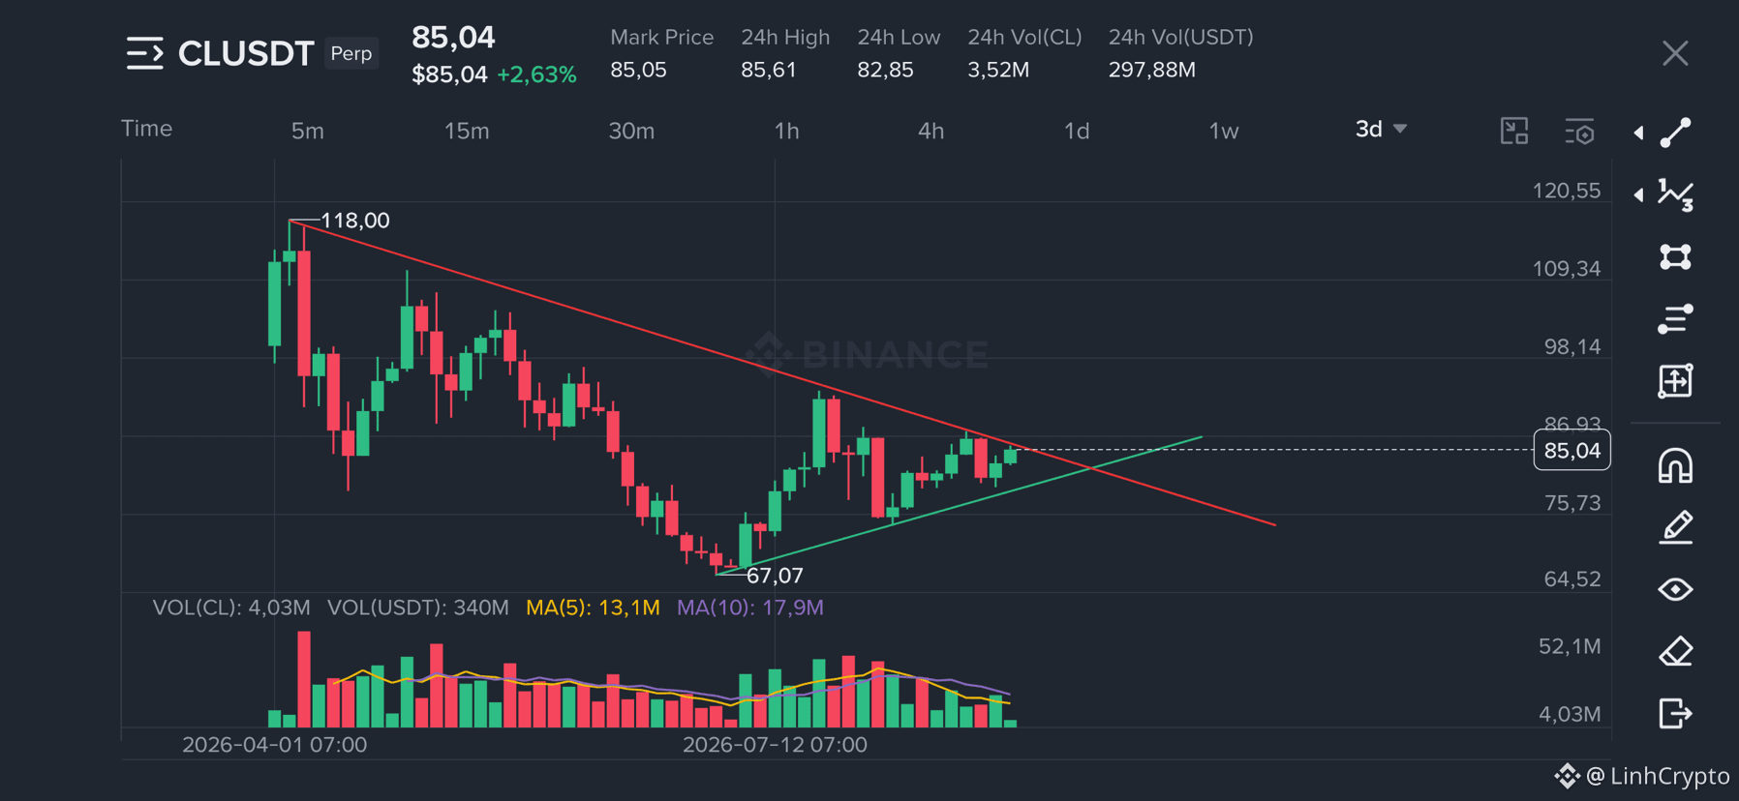Click the 67,07 low price marker

pos(775,576)
